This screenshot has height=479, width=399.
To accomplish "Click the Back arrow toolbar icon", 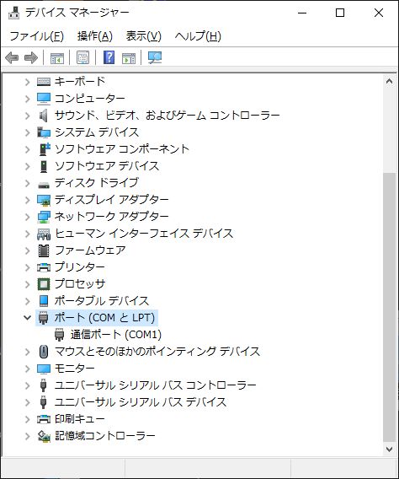I will 12,57.
